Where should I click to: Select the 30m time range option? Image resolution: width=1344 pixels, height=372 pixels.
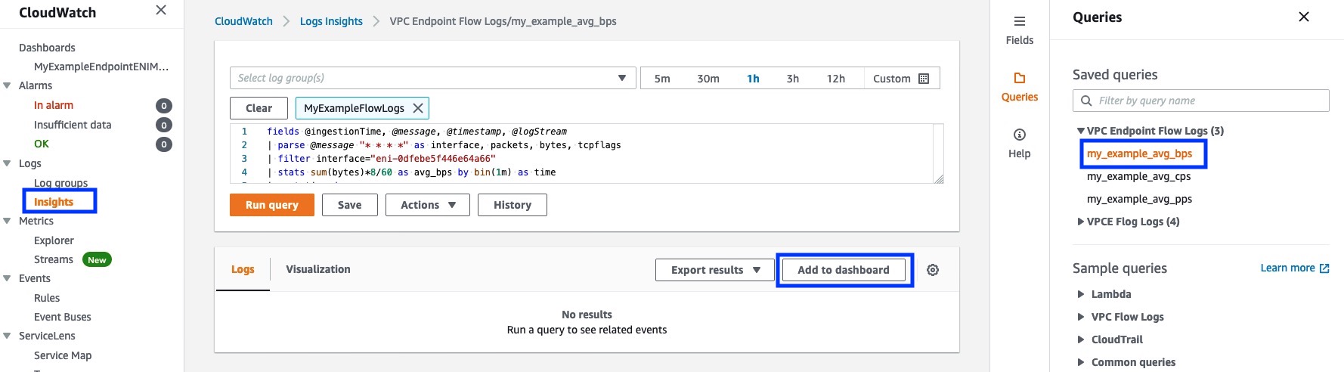[x=708, y=79]
